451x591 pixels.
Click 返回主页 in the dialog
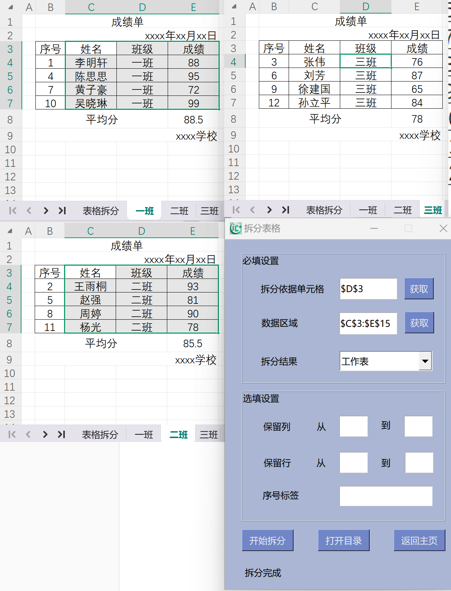(419, 540)
